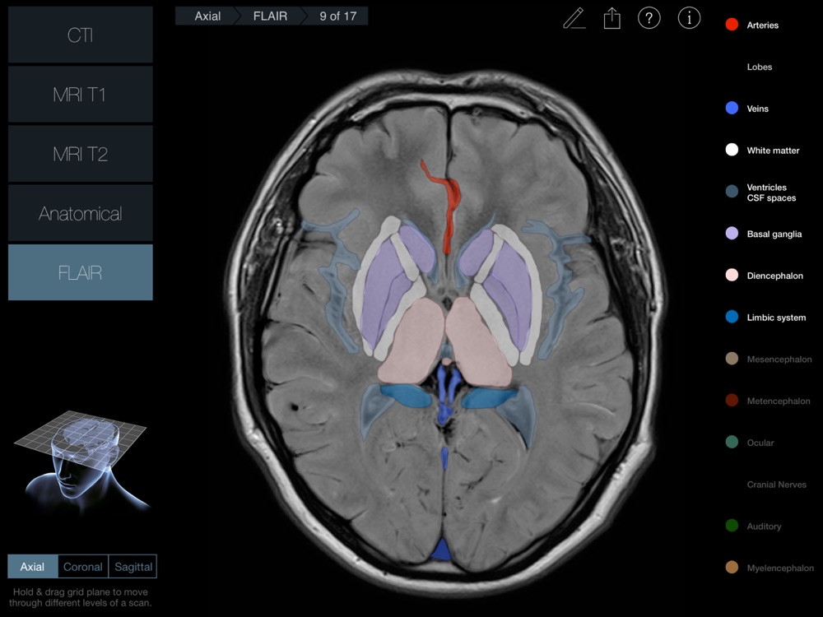Hide the Basal ganglia overlay
The height and width of the screenshot is (617, 823).
coord(731,234)
